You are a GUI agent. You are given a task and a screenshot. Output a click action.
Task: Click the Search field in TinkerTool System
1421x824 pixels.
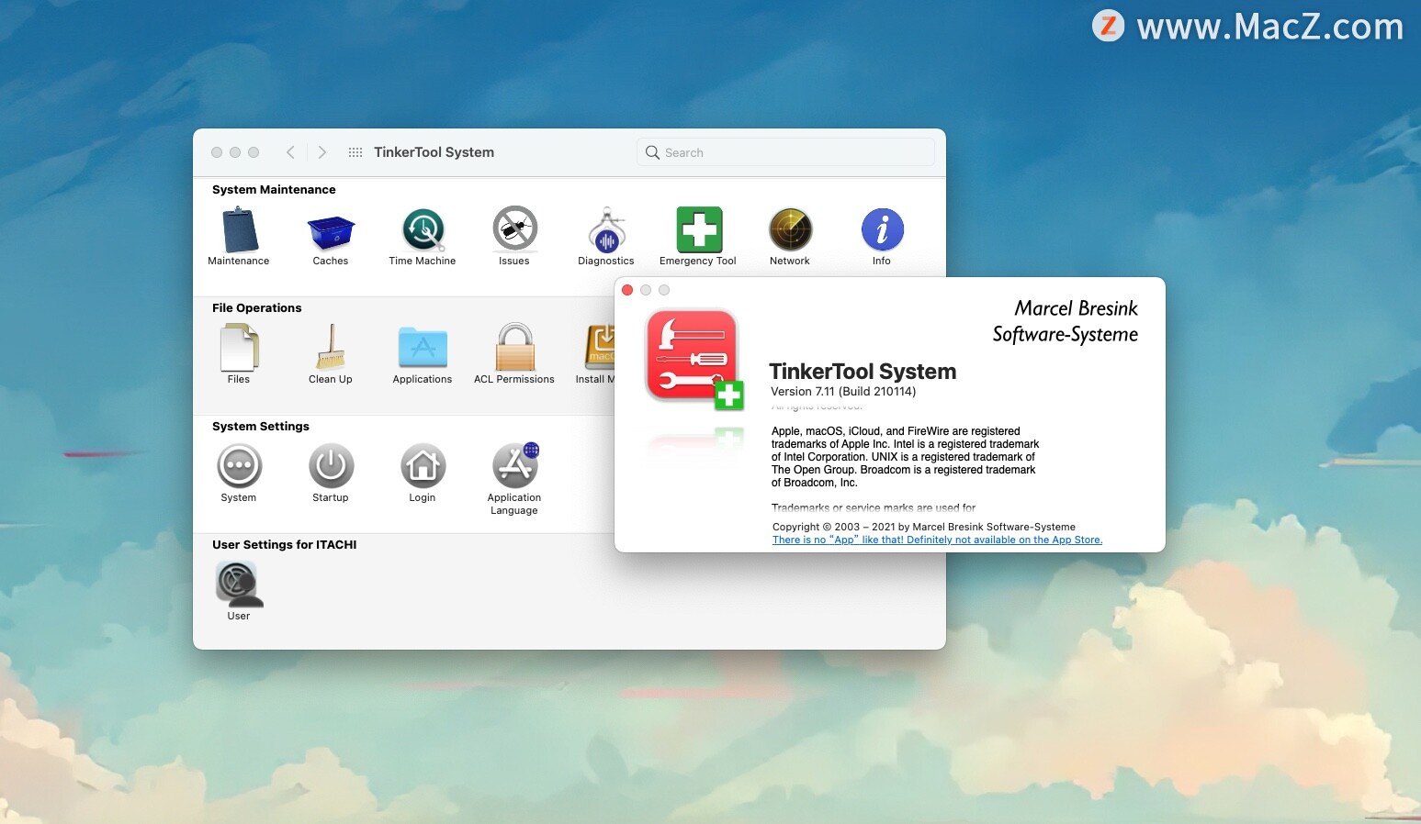point(785,152)
